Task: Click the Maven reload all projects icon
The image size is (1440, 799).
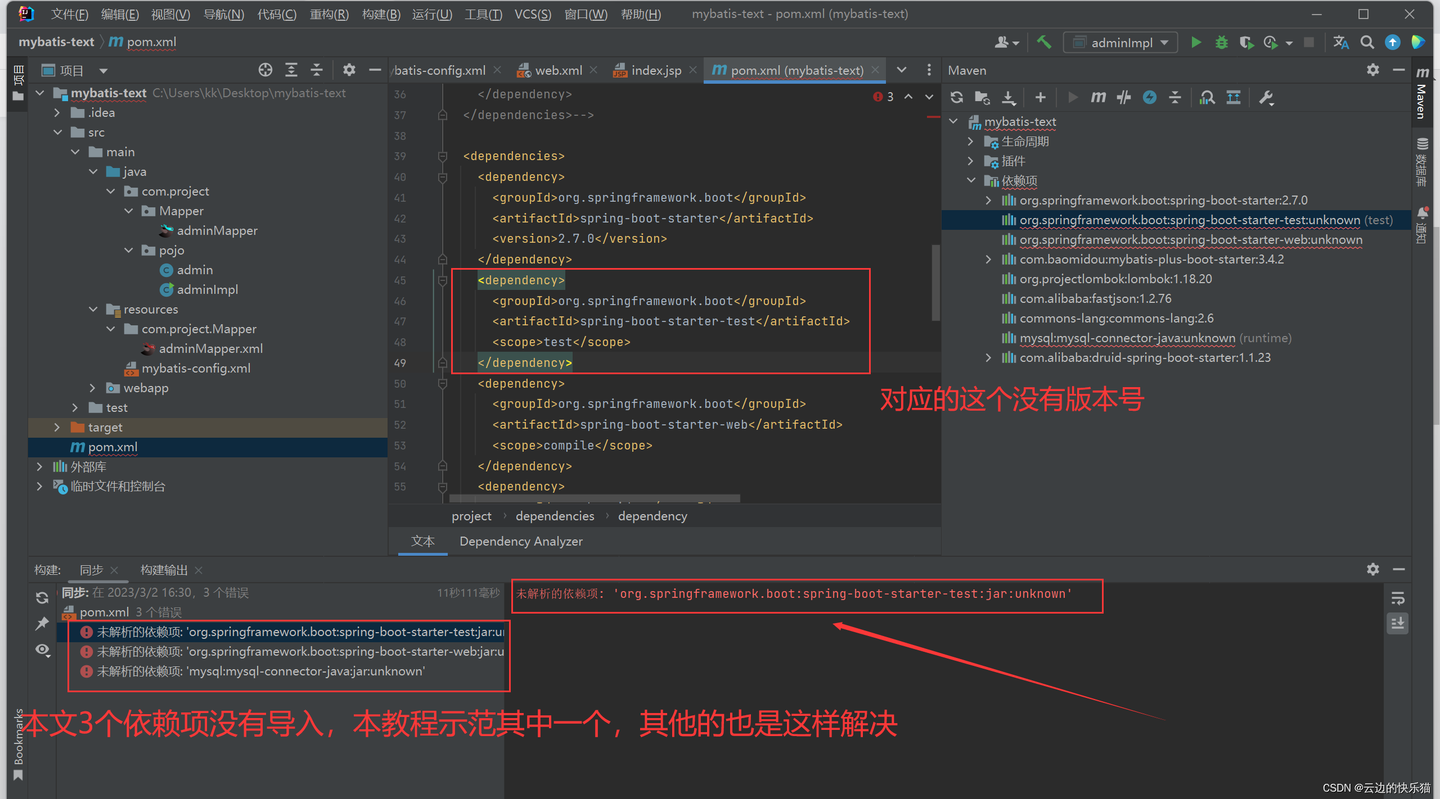Action: coord(957,98)
